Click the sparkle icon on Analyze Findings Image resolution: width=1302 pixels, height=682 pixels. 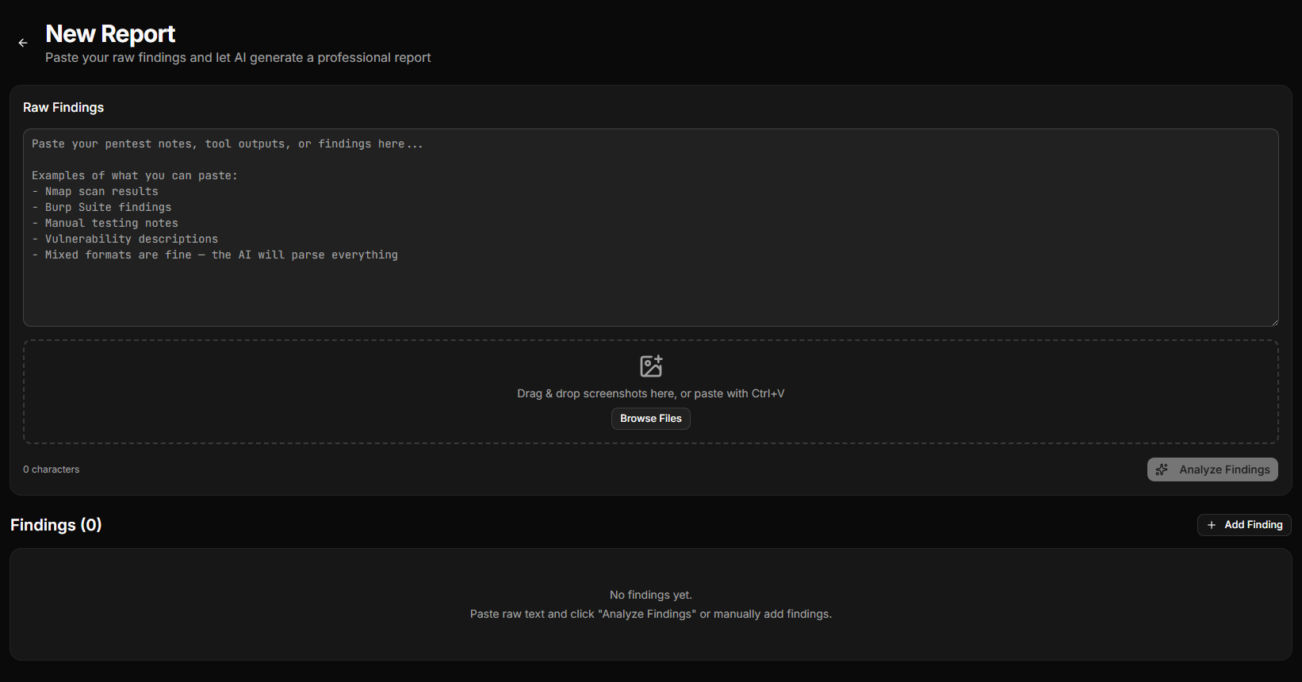click(x=1162, y=469)
